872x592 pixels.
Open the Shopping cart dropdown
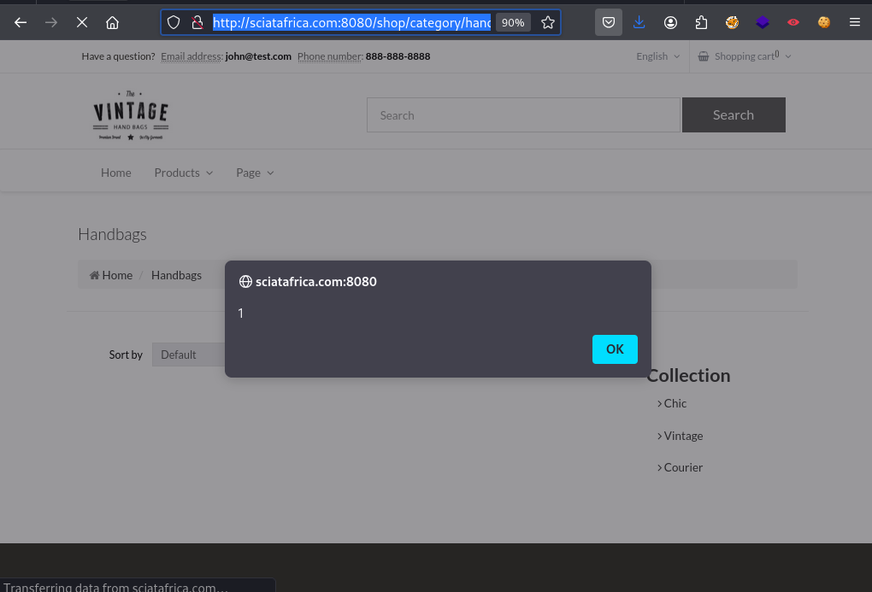click(744, 56)
